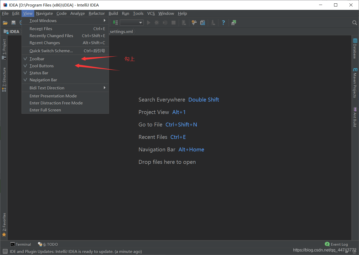Click the Double Shift shortcut text
Image resolution: width=359 pixels, height=255 pixels.
(x=204, y=100)
